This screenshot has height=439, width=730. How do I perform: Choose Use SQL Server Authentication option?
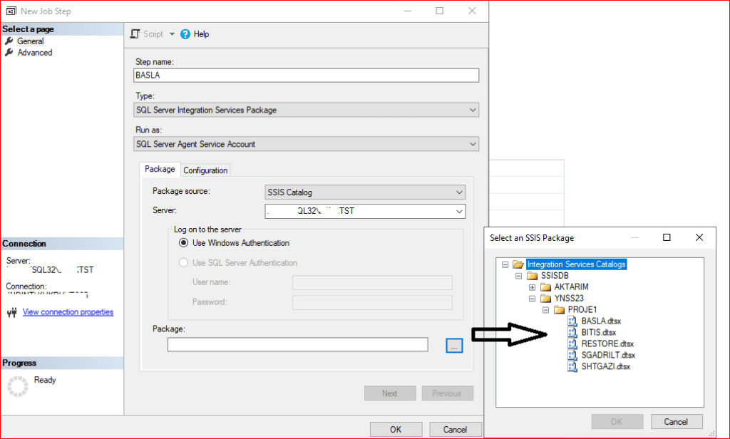click(182, 263)
